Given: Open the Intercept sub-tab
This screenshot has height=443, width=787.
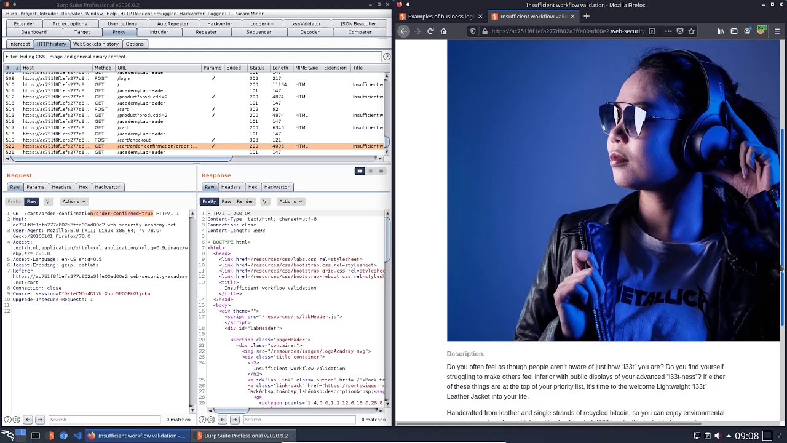Looking at the screenshot, I should (x=19, y=44).
